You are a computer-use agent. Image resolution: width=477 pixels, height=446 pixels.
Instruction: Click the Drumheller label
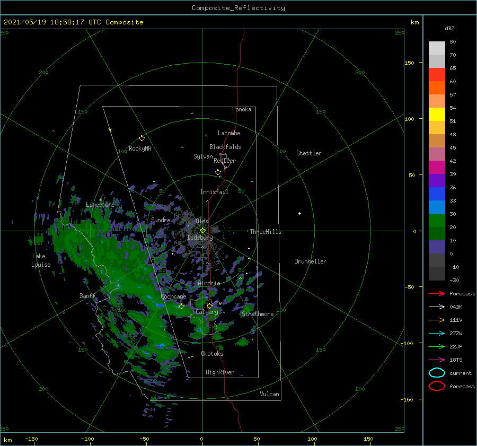(311, 261)
